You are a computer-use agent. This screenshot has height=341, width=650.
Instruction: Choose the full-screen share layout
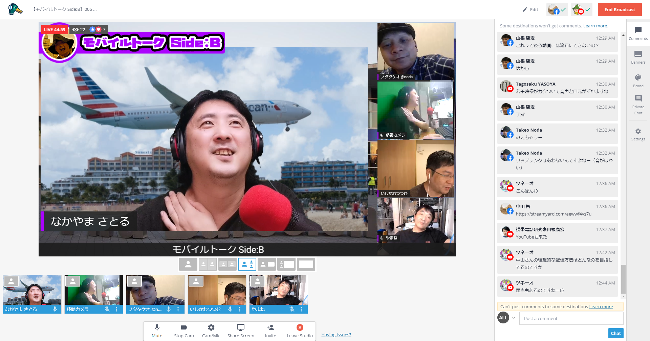click(x=306, y=264)
